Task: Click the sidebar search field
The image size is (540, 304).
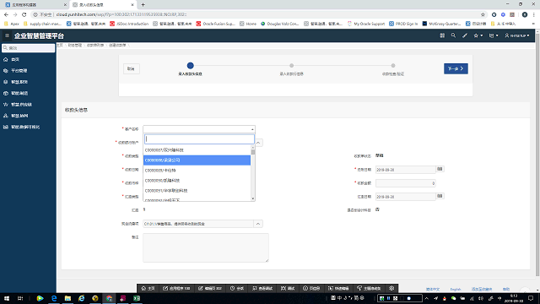Action: tap(28, 48)
